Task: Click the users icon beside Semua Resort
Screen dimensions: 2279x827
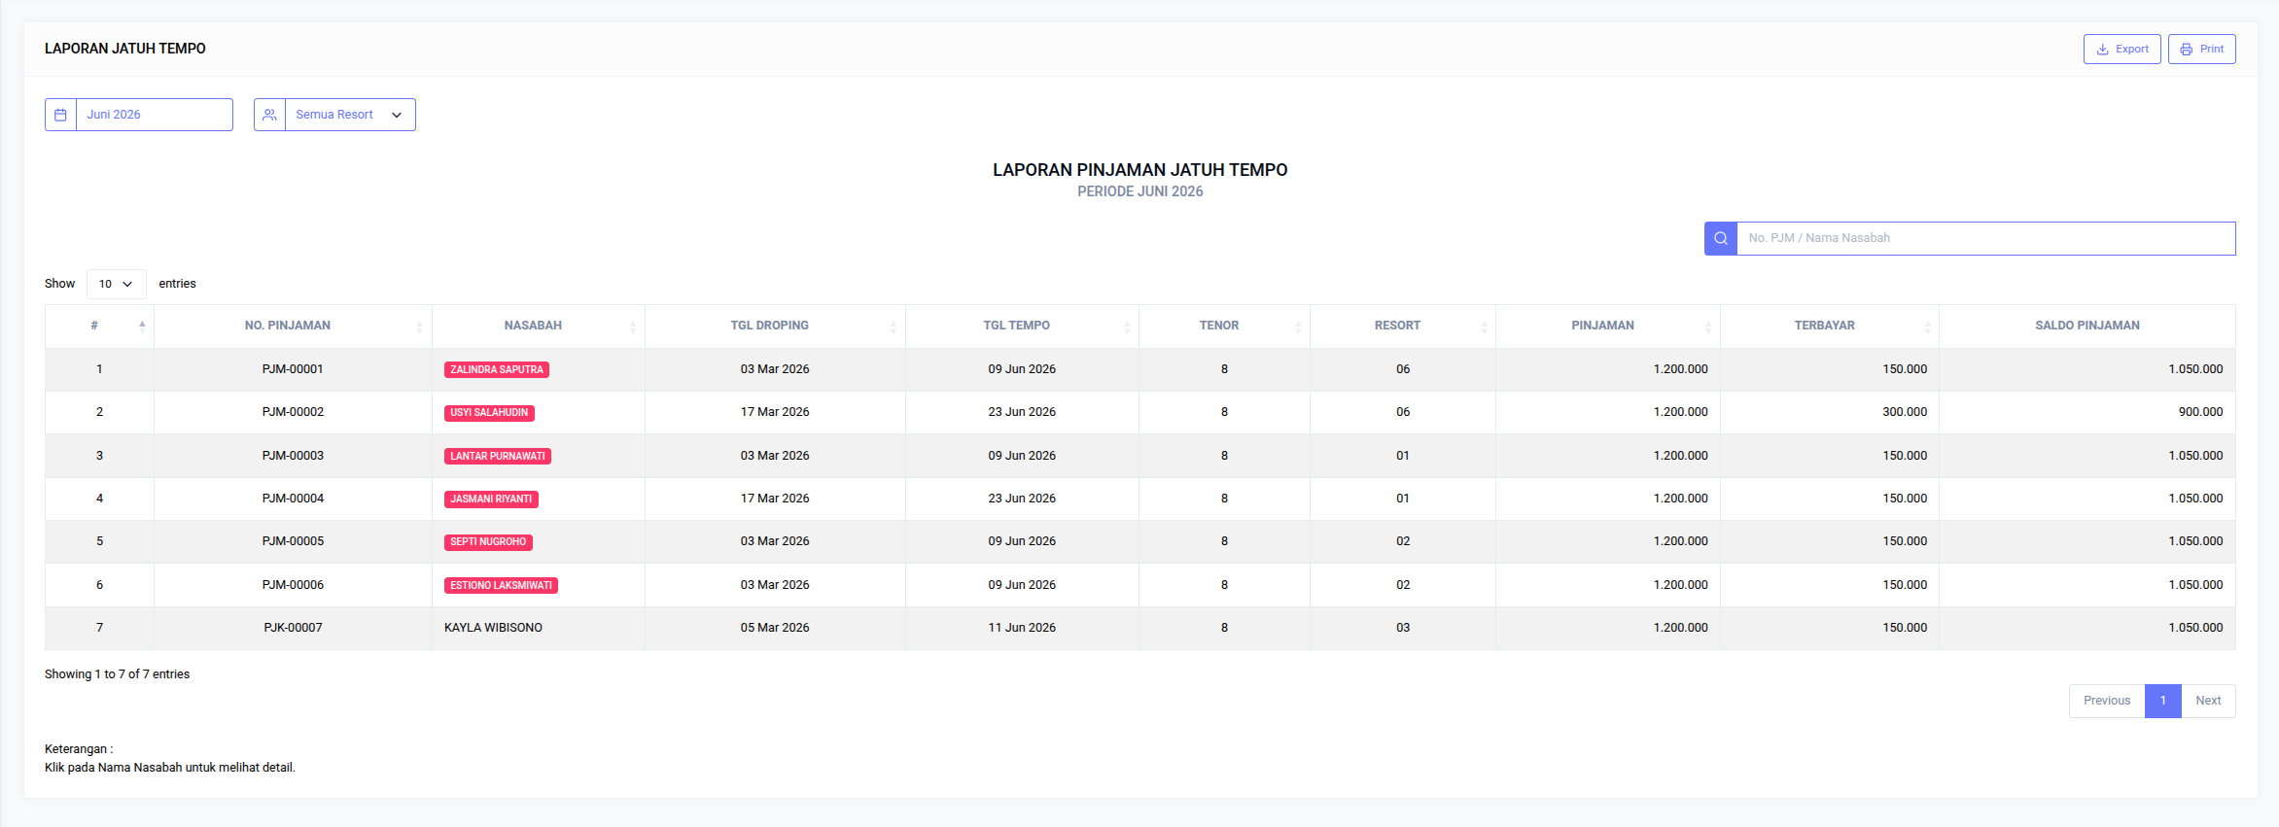Action: (x=269, y=115)
